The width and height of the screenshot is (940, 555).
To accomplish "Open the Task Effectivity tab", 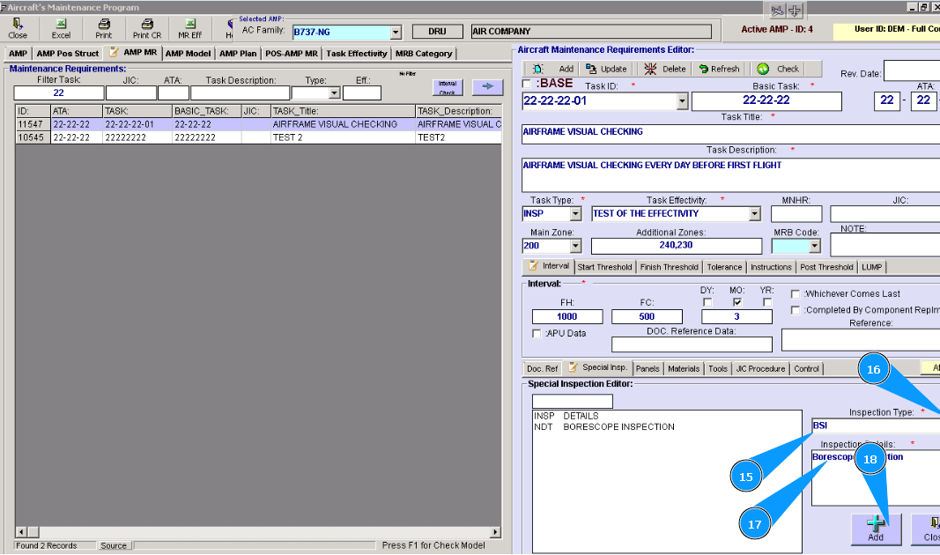I will pos(357,54).
